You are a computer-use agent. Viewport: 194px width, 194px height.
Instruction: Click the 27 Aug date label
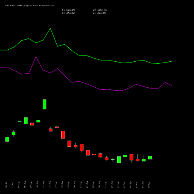click(x=106, y=185)
